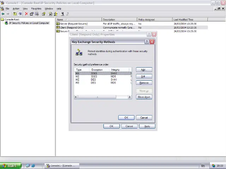This screenshot has width=226, height=169.
Task: Confirm Key Exchange Security Methods with OK
Action: click(x=126, y=118)
